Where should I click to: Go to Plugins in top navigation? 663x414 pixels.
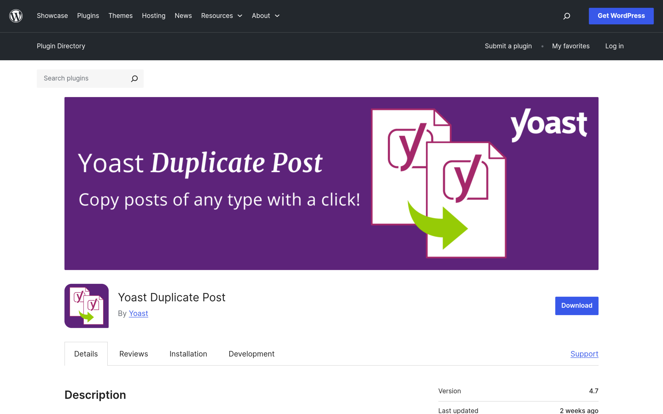point(88,16)
